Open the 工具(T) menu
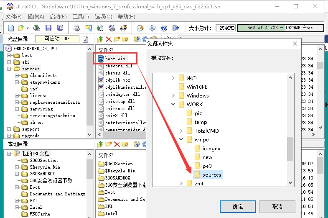328x218 pixels. 81,17
